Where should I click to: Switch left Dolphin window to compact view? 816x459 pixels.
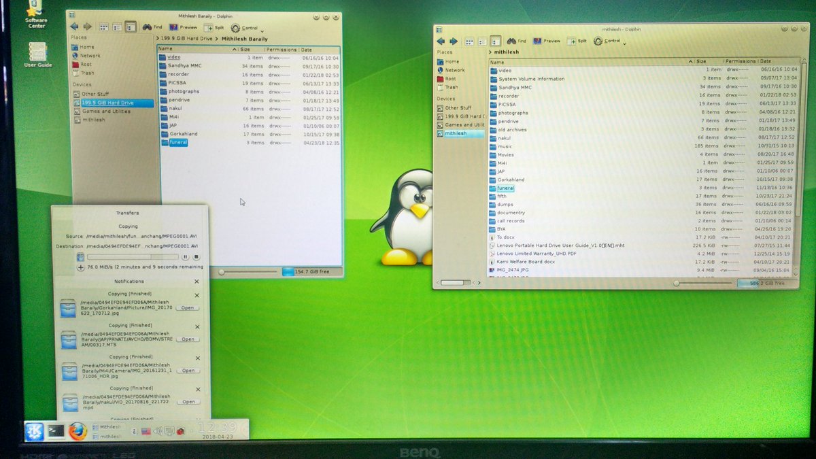(116, 27)
